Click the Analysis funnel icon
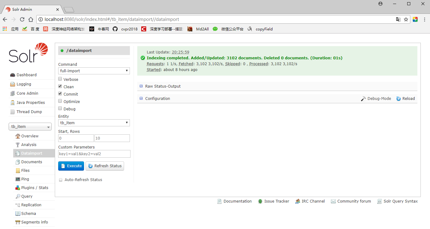The height and width of the screenshot is (229, 430). (18, 144)
